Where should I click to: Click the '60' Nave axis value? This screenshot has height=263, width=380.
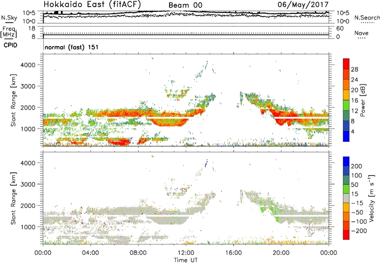point(340,28)
